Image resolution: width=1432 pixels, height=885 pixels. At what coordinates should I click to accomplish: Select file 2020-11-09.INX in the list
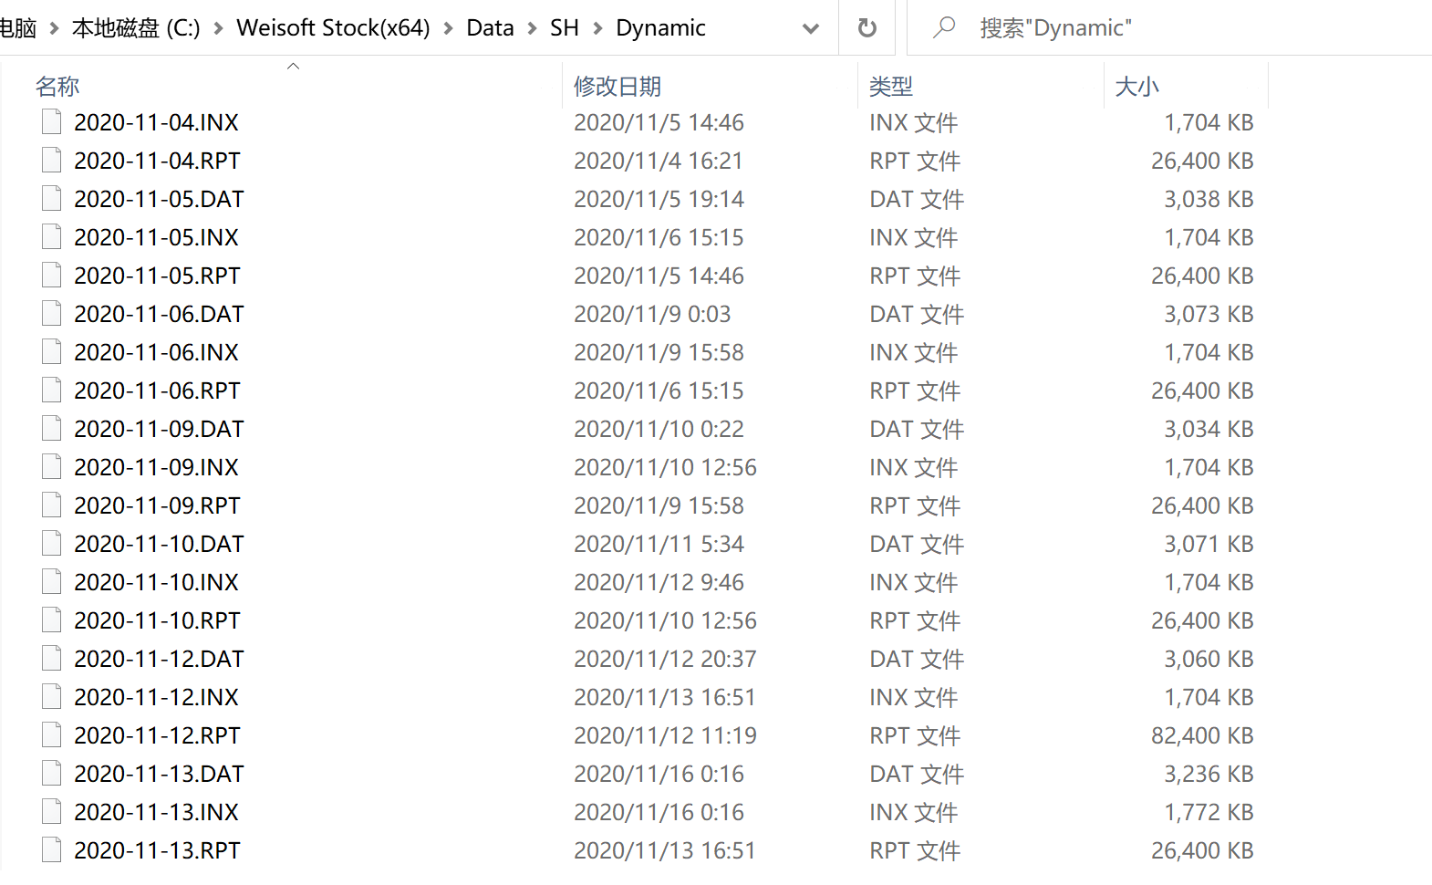156,467
